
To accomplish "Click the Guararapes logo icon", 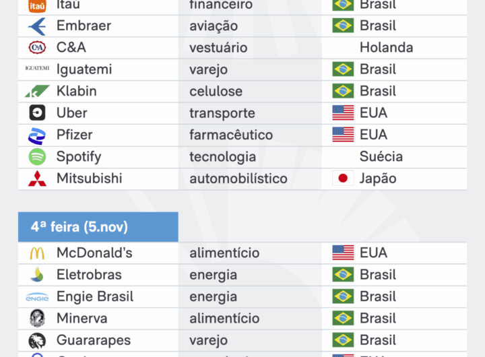I will click(37, 340).
